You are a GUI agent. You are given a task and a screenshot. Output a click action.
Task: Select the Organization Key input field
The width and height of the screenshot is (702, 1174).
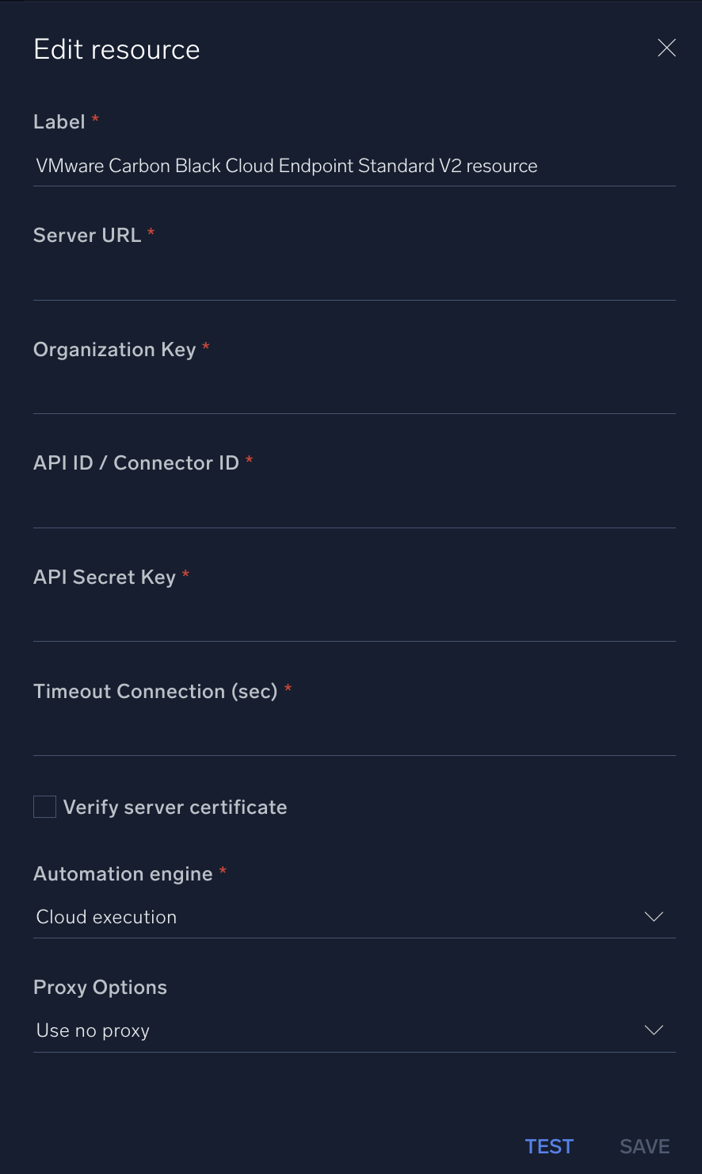pos(354,395)
